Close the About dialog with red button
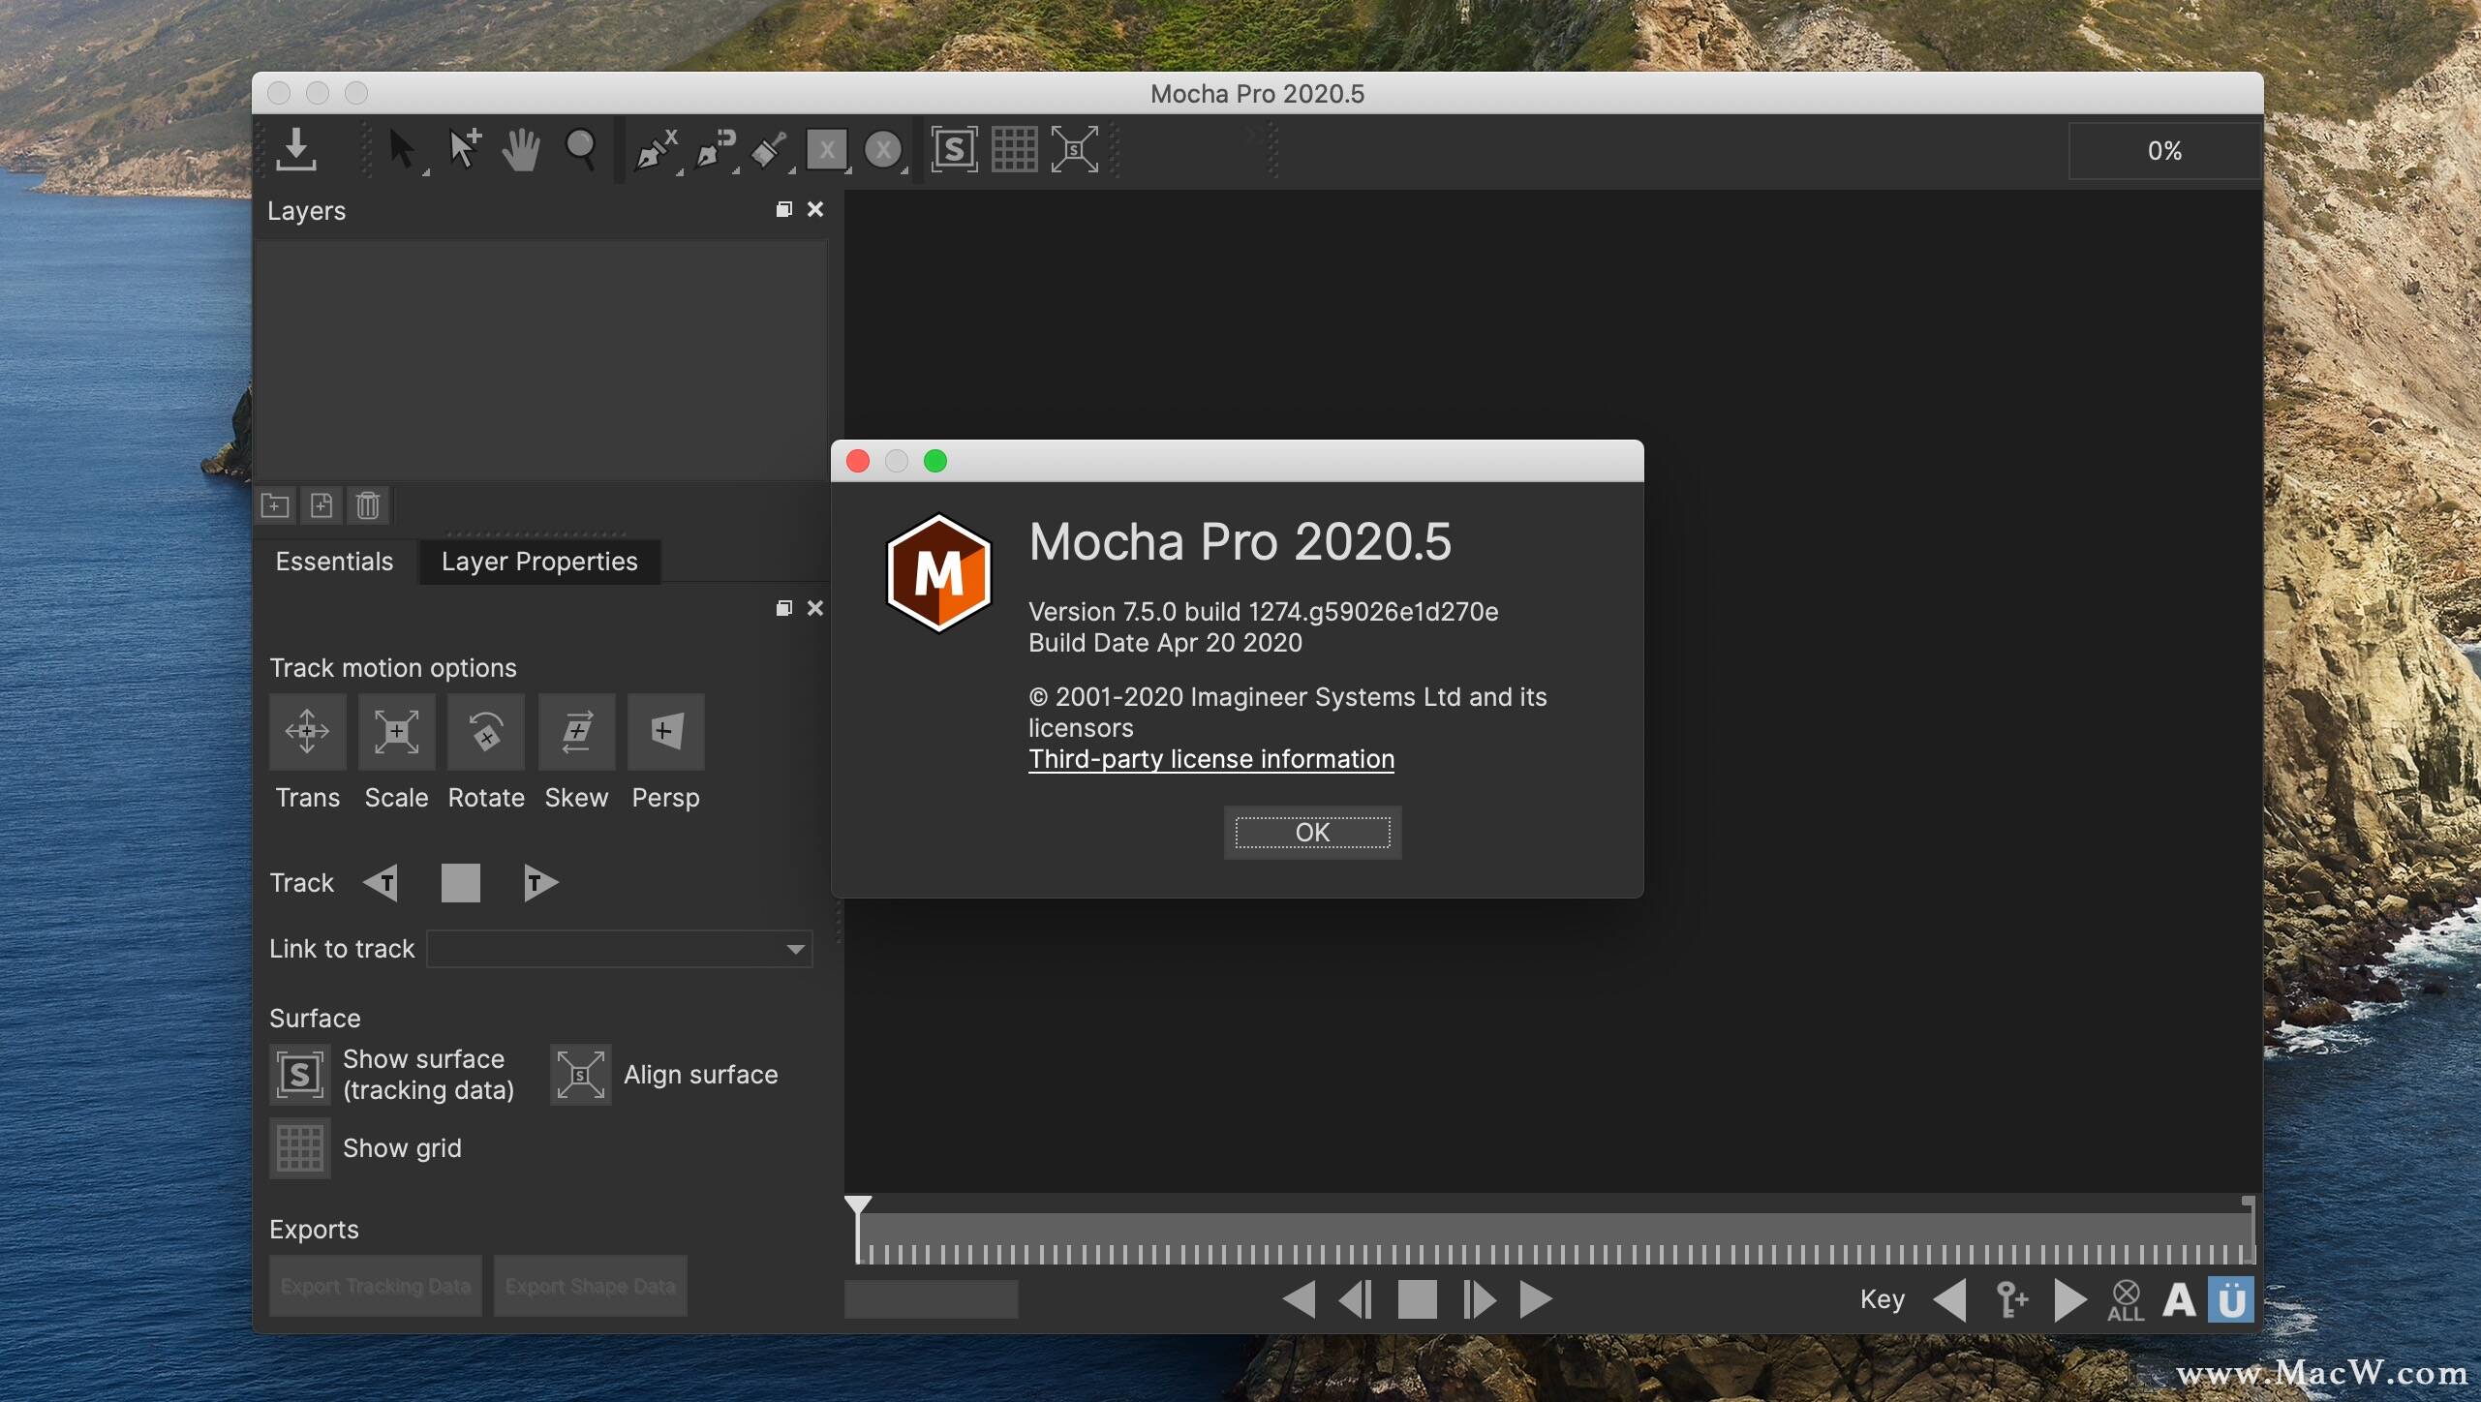 [858, 461]
